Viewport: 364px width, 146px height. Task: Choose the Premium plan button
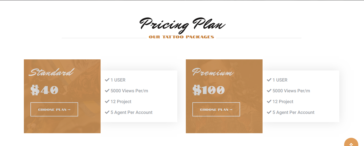[x=216, y=109]
